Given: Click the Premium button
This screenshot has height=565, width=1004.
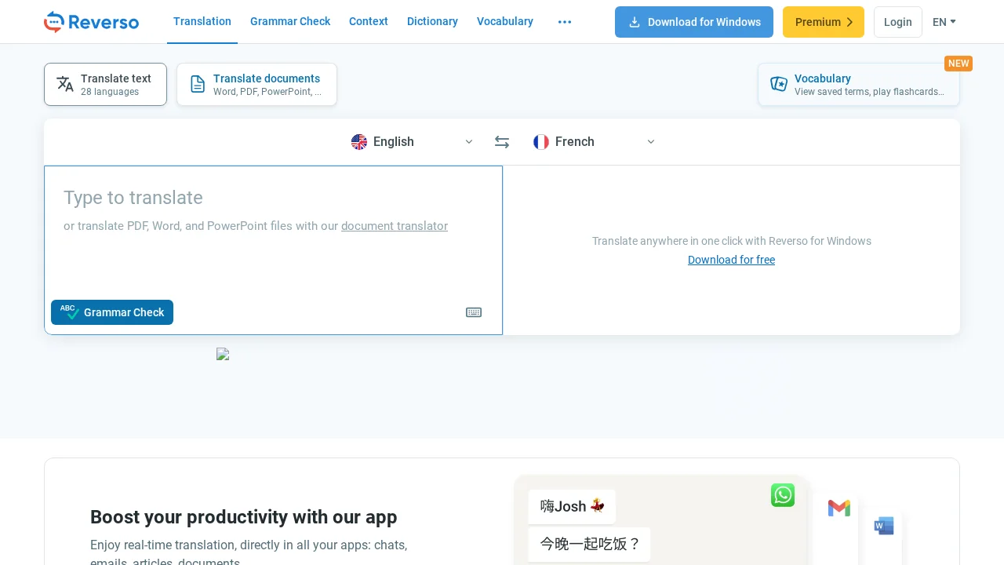Looking at the screenshot, I should tap(824, 22).
